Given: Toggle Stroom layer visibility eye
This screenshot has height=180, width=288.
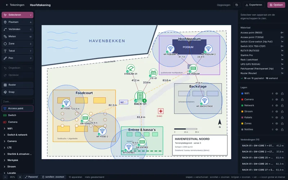Looking at the screenshot, I should (276, 112).
